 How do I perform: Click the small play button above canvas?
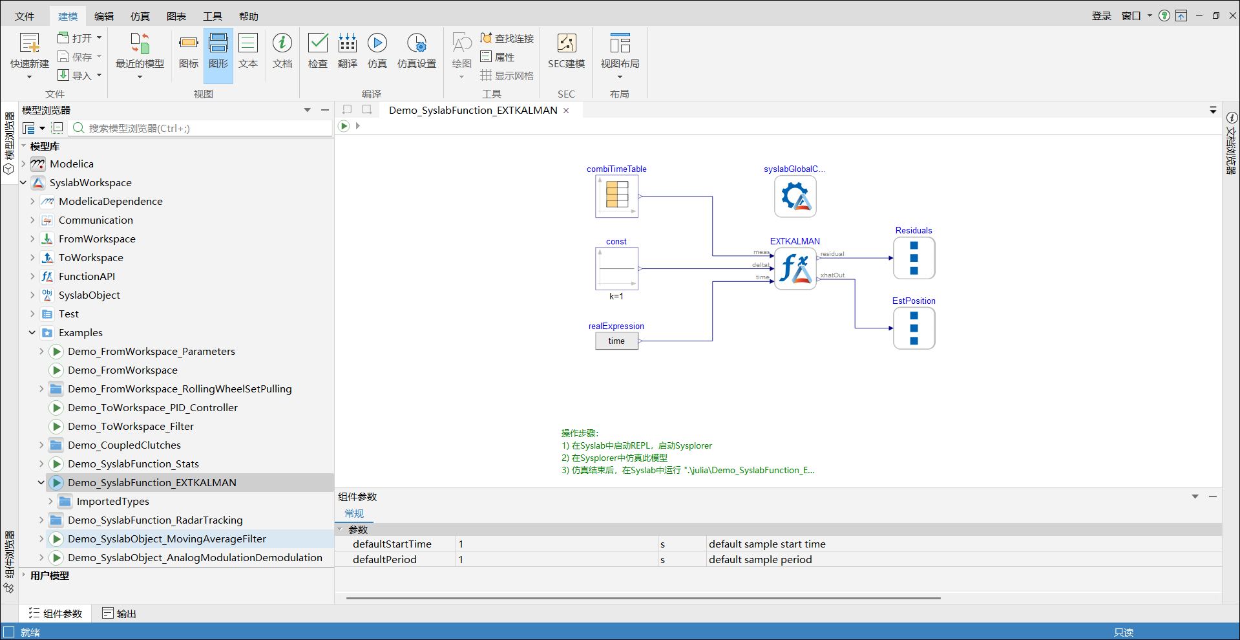click(344, 126)
